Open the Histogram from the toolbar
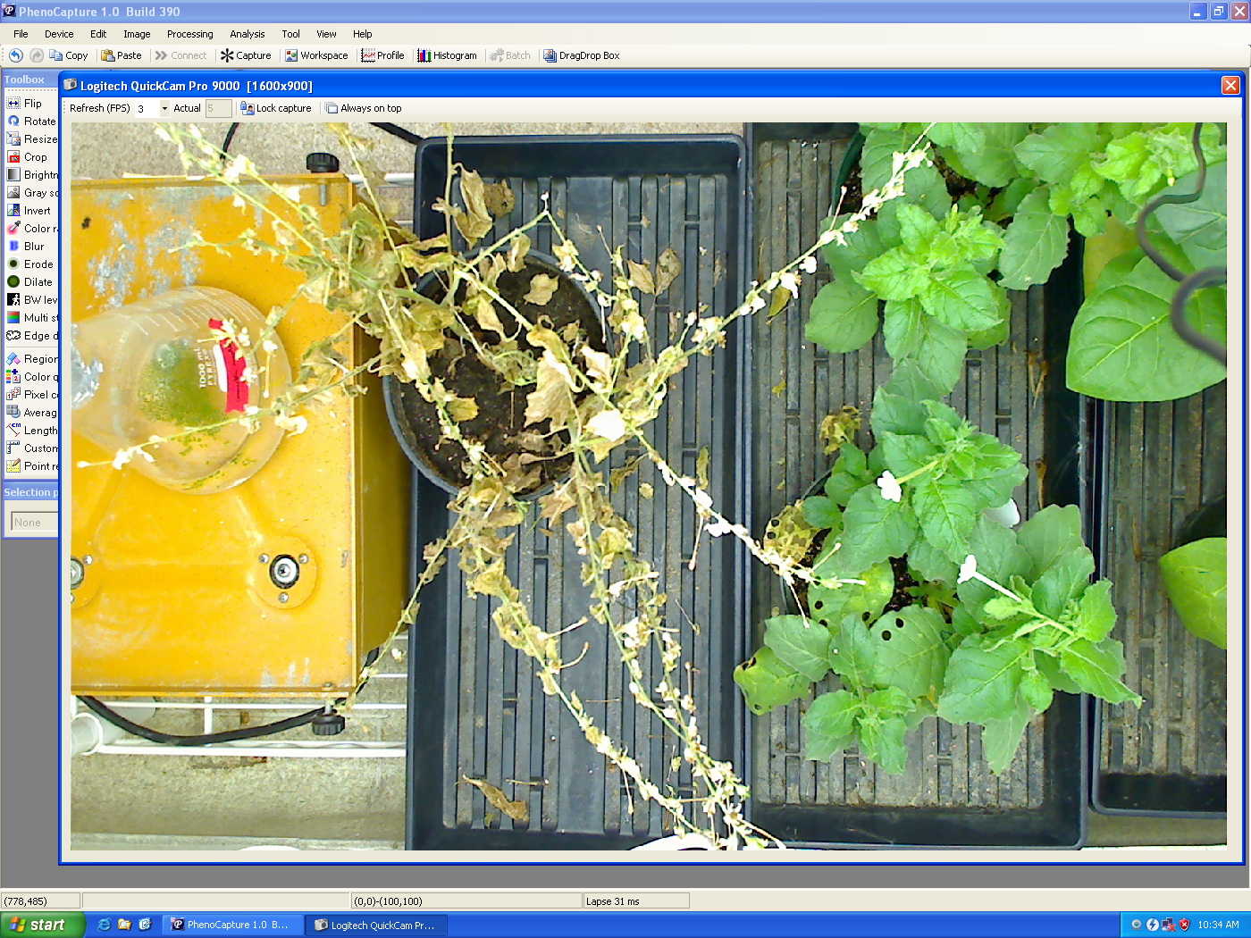 (447, 55)
